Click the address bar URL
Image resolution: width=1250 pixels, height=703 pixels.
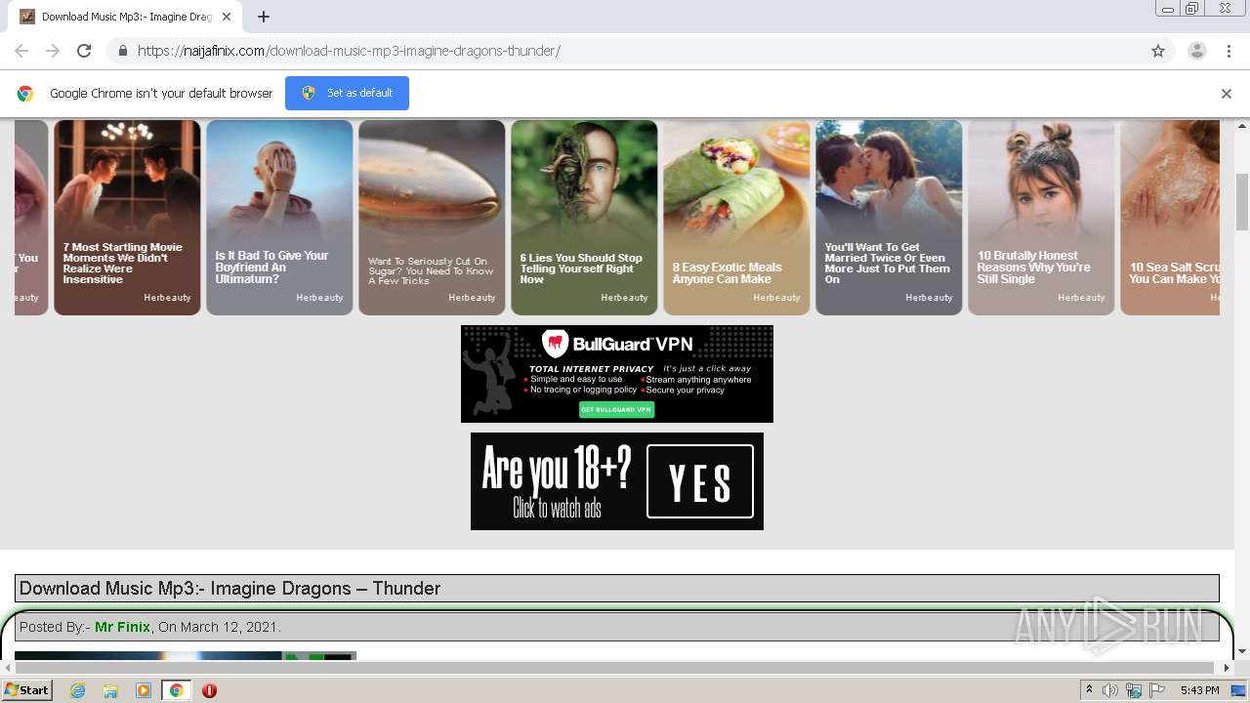(x=349, y=51)
